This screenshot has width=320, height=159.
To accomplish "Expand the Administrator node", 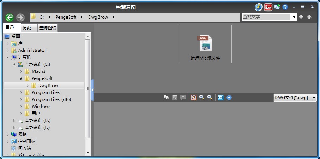I will 7,50.
